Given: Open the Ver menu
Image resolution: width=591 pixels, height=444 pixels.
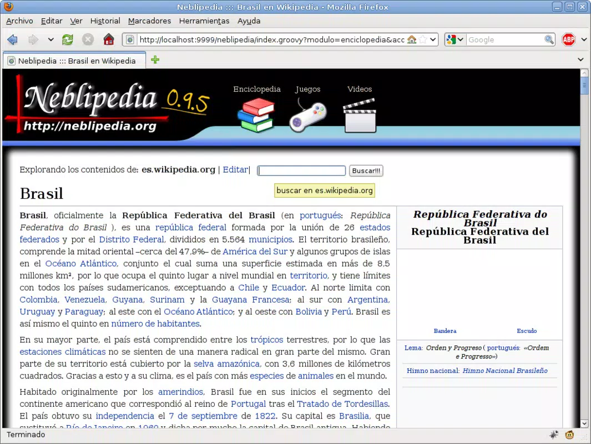Looking at the screenshot, I should (76, 21).
